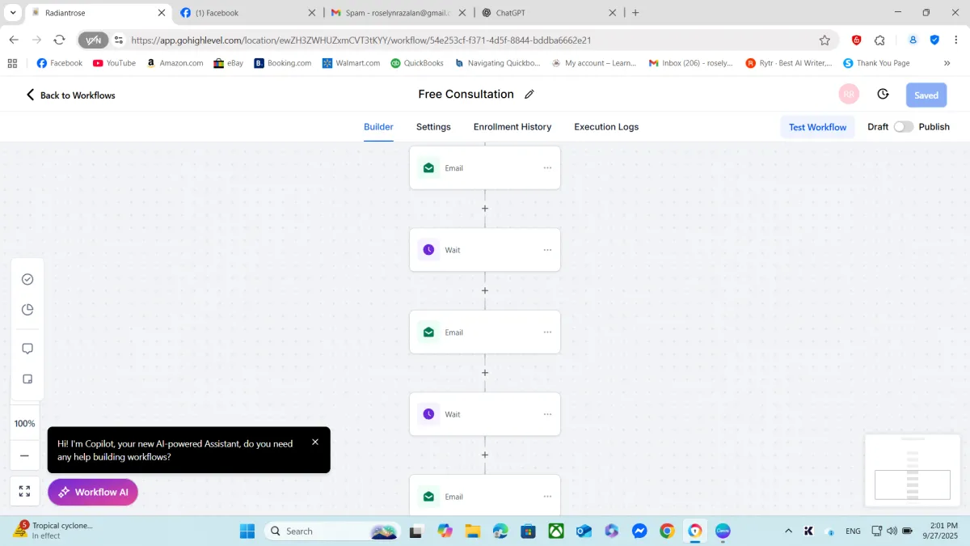Open the Enrollment History tab
970x546 pixels.
click(x=512, y=127)
